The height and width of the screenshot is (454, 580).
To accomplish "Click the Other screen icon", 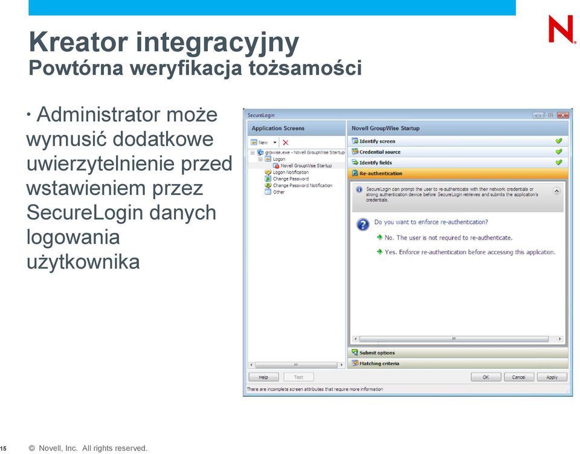I will coord(268,192).
